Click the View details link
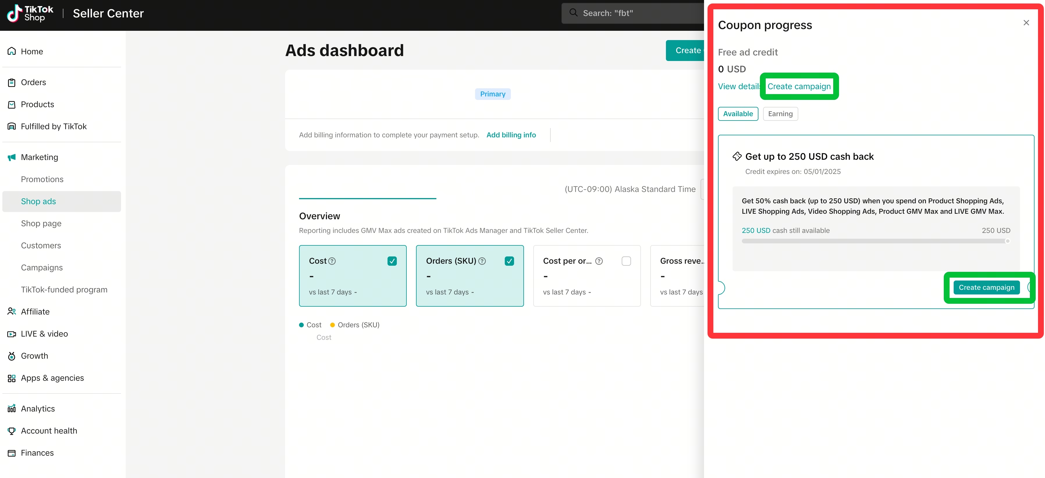 pos(739,86)
